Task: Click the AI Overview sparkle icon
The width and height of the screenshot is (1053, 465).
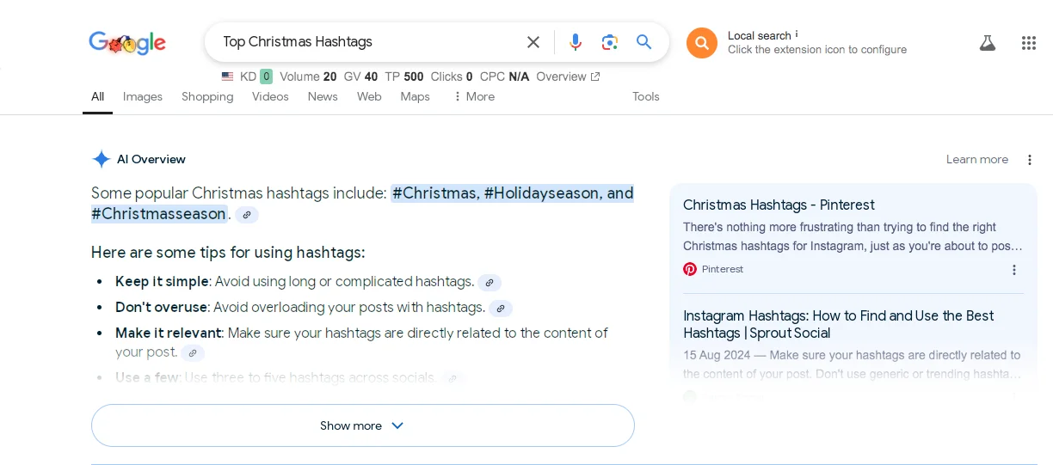Action: [x=102, y=159]
